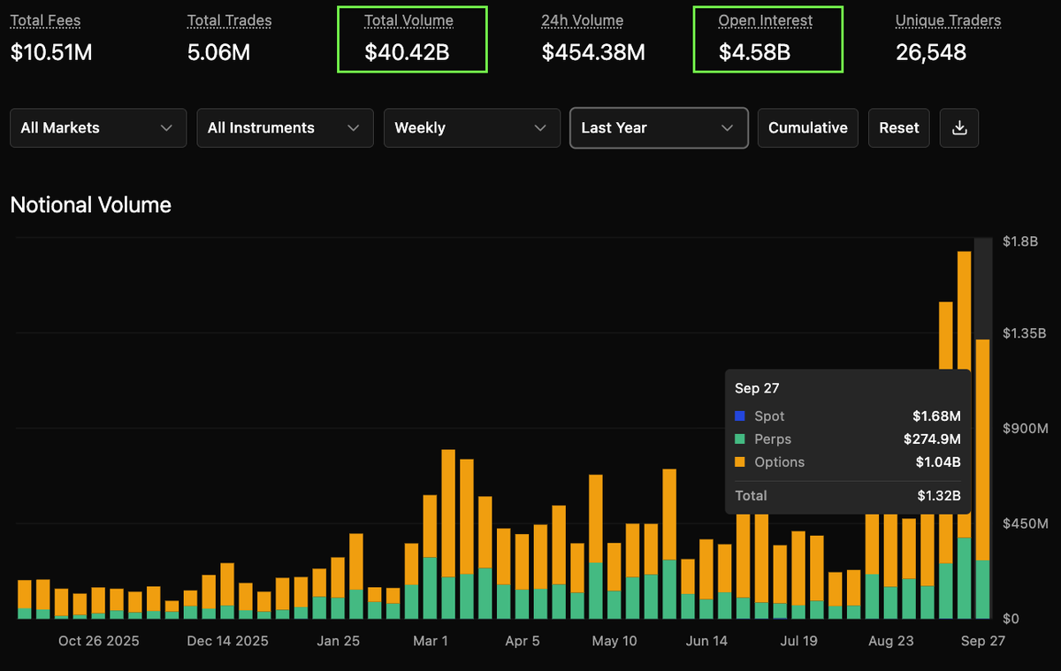Click the Apr 5 axis label

523,641
